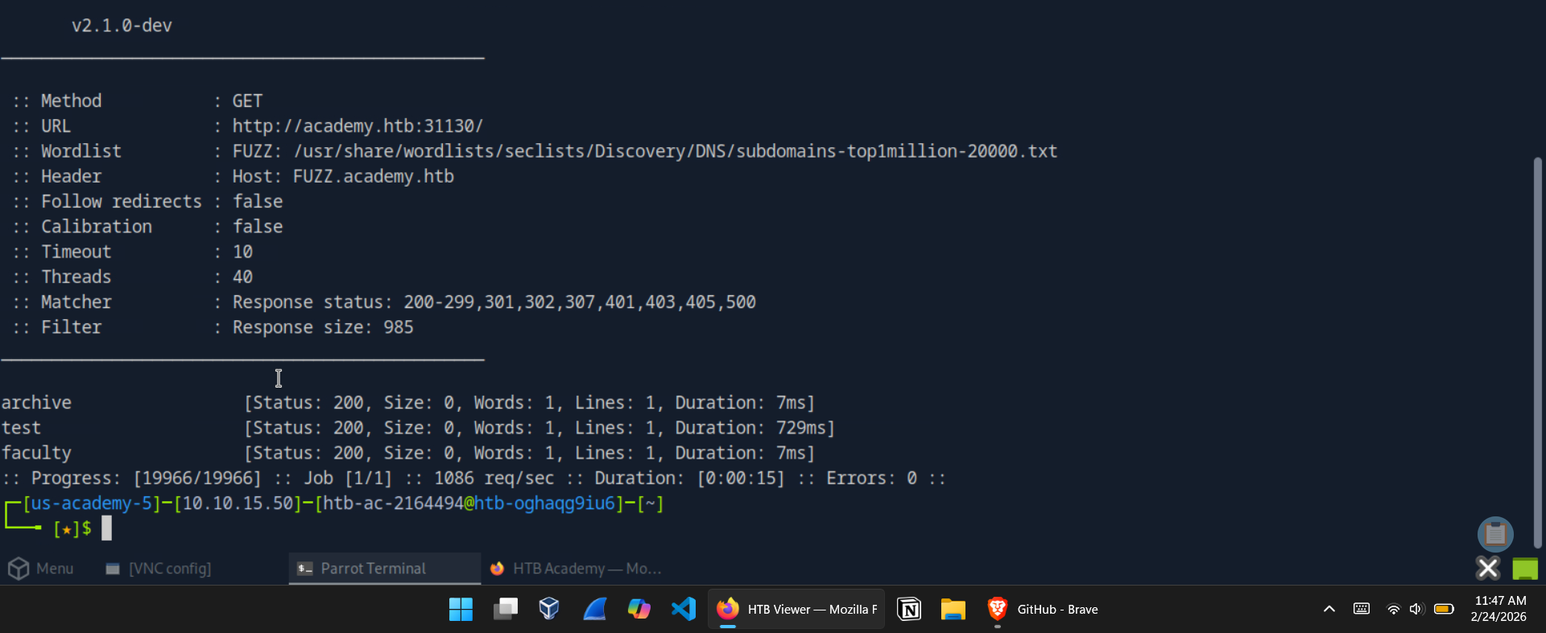The height and width of the screenshot is (633, 1546).
Task: Switch to HTB Academy Firefox window
Action: point(576,569)
